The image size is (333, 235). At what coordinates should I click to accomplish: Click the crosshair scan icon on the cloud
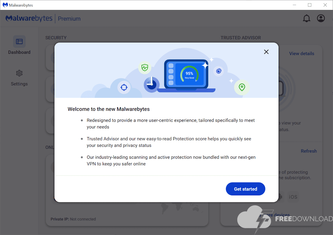tap(124, 87)
